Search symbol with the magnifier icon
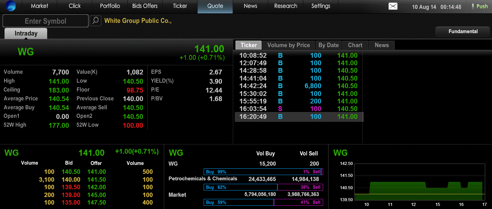492x209 pixels. 96,21
